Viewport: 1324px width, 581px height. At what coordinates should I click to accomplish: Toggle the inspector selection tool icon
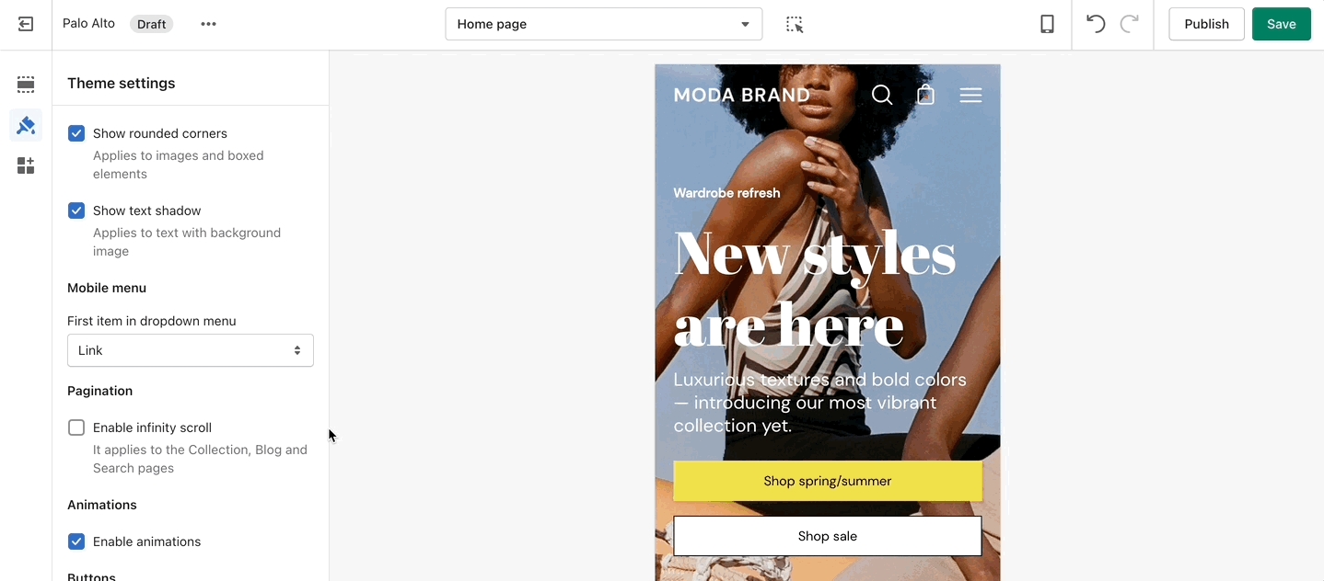coord(795,24)
